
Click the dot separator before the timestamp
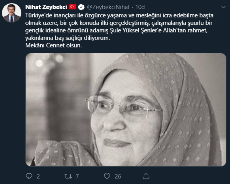click(132, 8)
